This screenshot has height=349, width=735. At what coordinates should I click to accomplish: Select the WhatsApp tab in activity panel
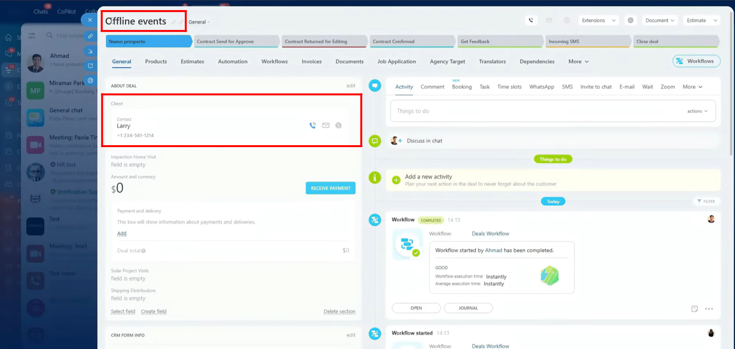click(541, 87)
